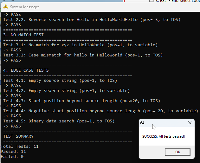This screenshot has height=163, width=200.
Task: Click the Test 4.1 empty source string line
Action: click(x=60, y=81)
